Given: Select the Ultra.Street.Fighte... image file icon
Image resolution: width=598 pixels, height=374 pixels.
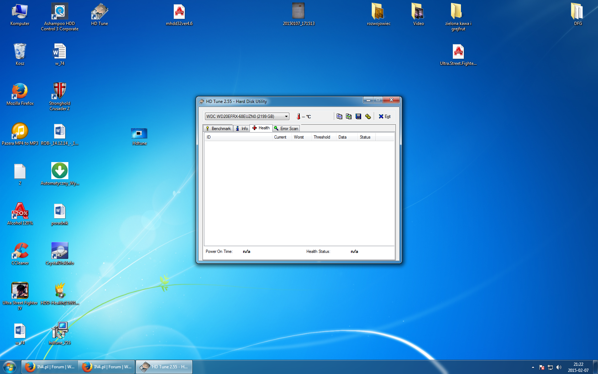Looking at the screenshot, I should 458,54.
